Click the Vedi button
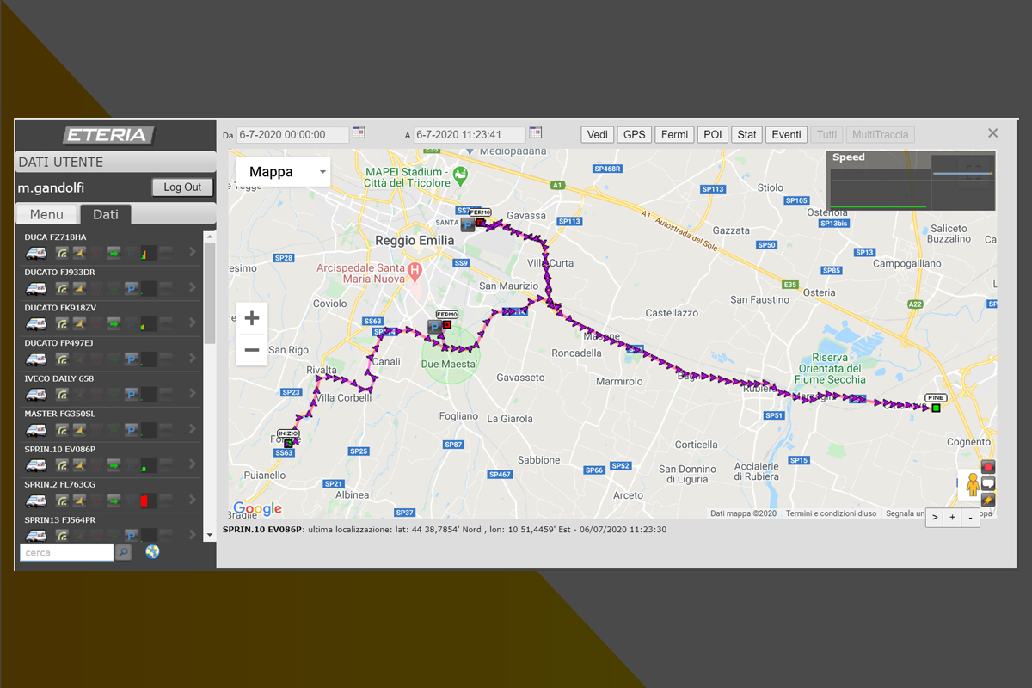 [598, 135]
